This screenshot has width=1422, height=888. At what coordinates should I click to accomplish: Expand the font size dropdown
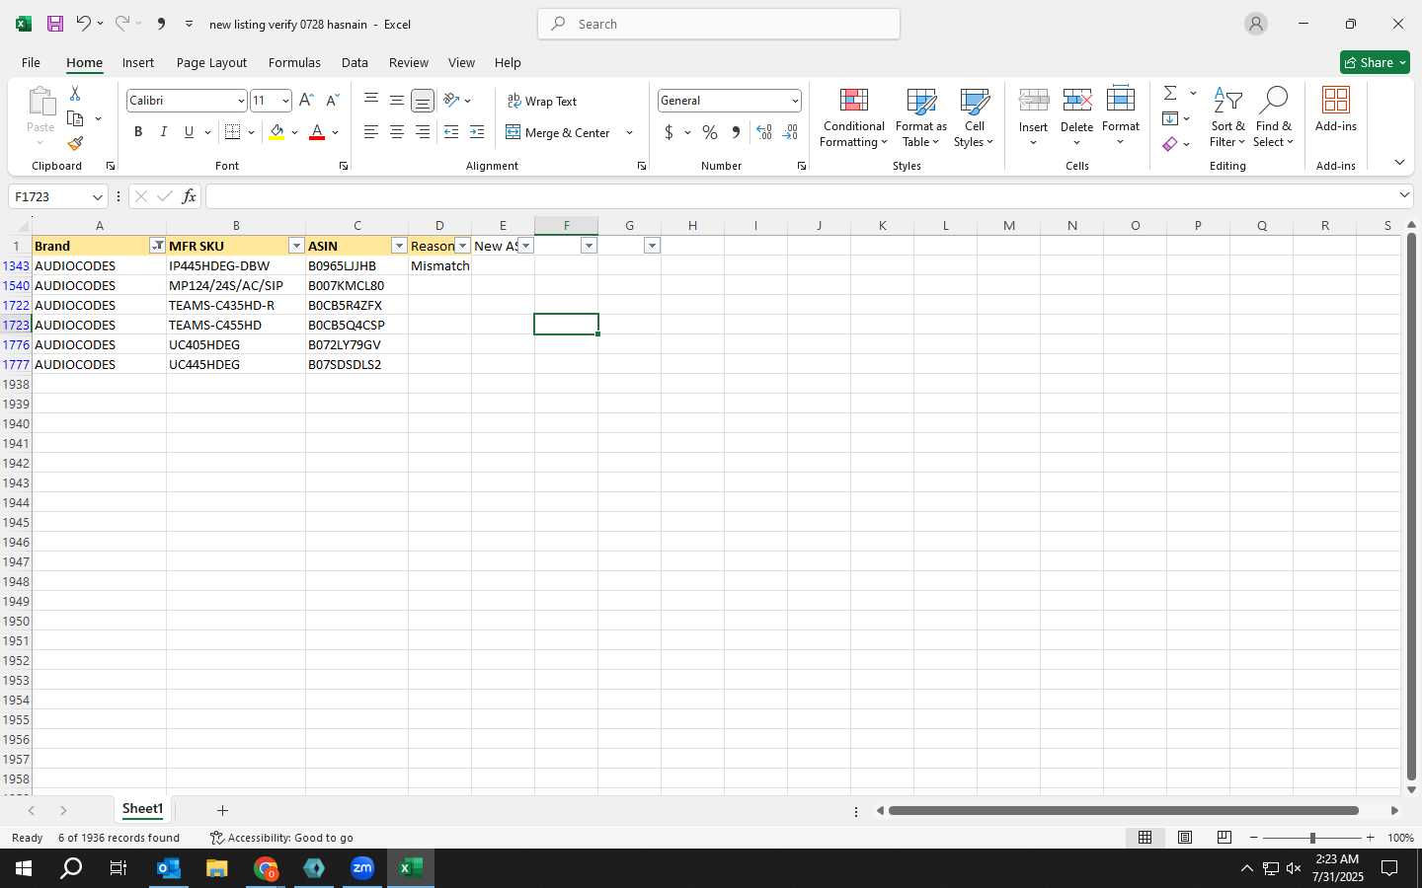(x=285, y=101)
